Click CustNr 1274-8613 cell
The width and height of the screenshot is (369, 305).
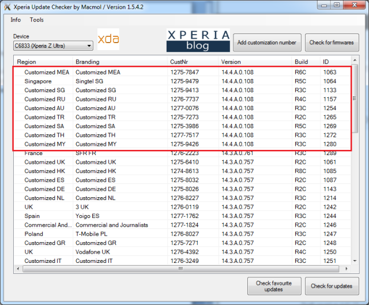184,171
